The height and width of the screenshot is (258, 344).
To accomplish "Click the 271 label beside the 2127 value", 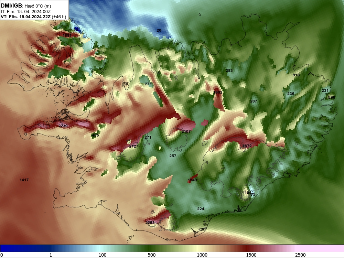I will point(148,137).
